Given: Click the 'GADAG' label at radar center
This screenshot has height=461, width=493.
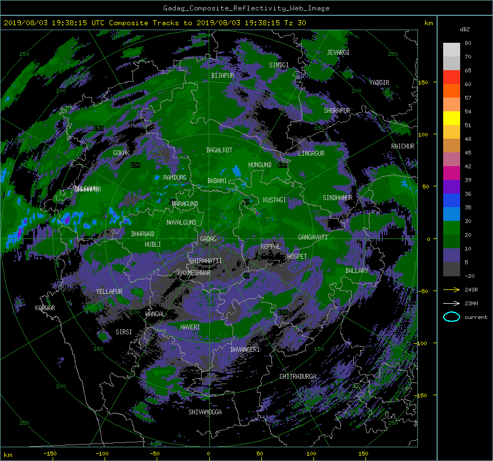Looking at the screenshot, I should point(209,239).
